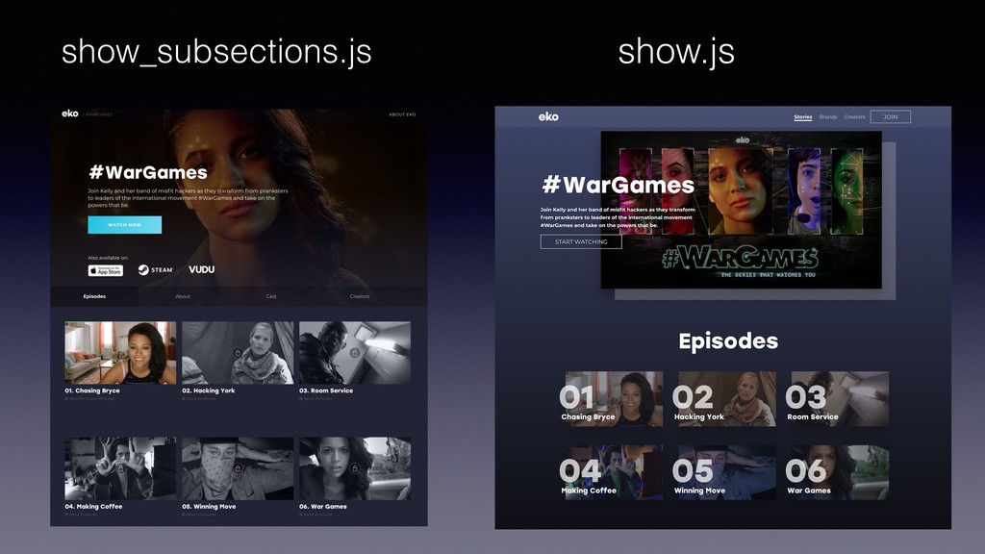
Task: Open 02. Hacking York thumbnail in left mockup
Action: click(238, 352)
